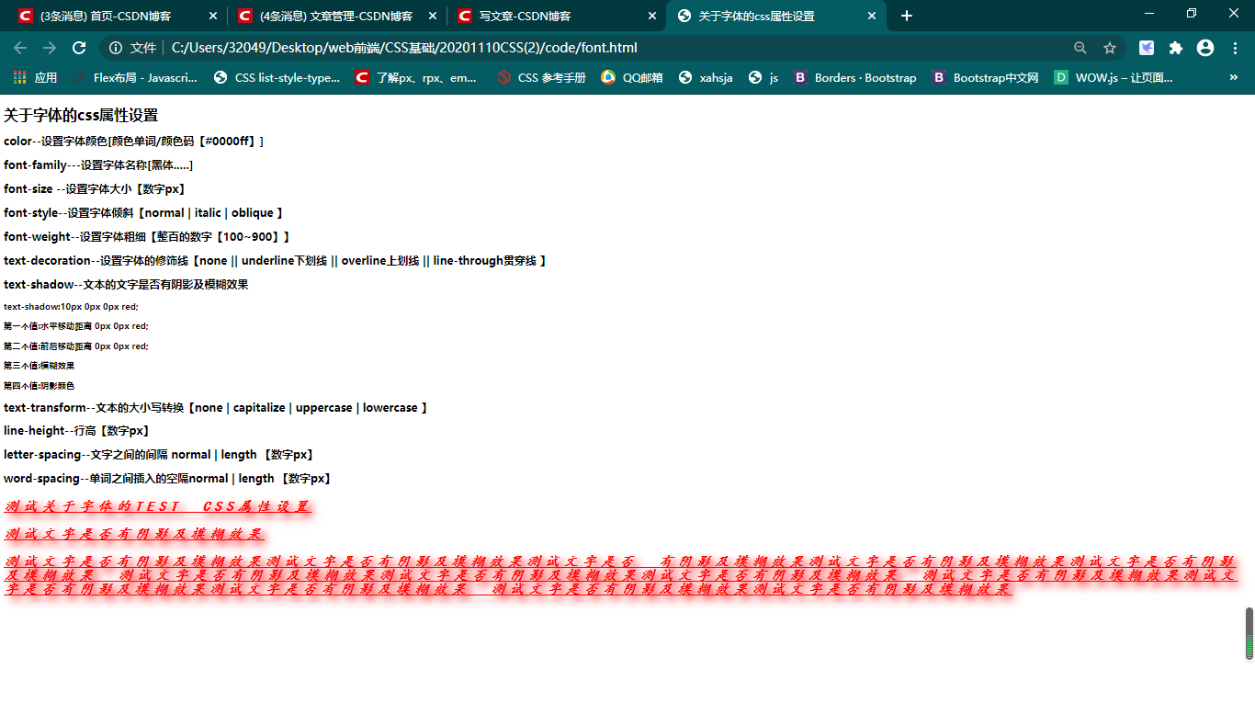Open the CSS list-style-type bookmark

tap(277, 78)
